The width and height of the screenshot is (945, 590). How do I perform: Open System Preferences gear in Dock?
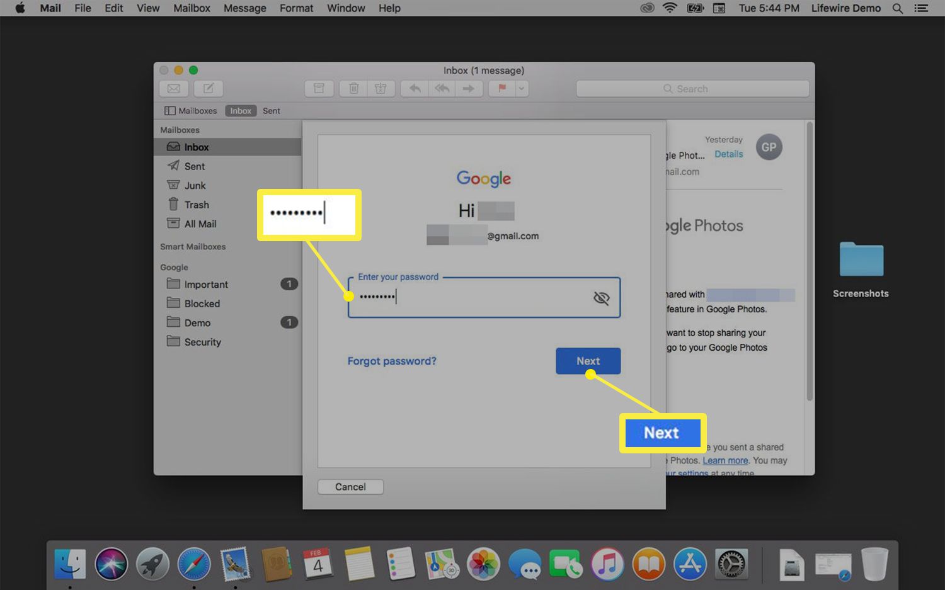point(731,564)
